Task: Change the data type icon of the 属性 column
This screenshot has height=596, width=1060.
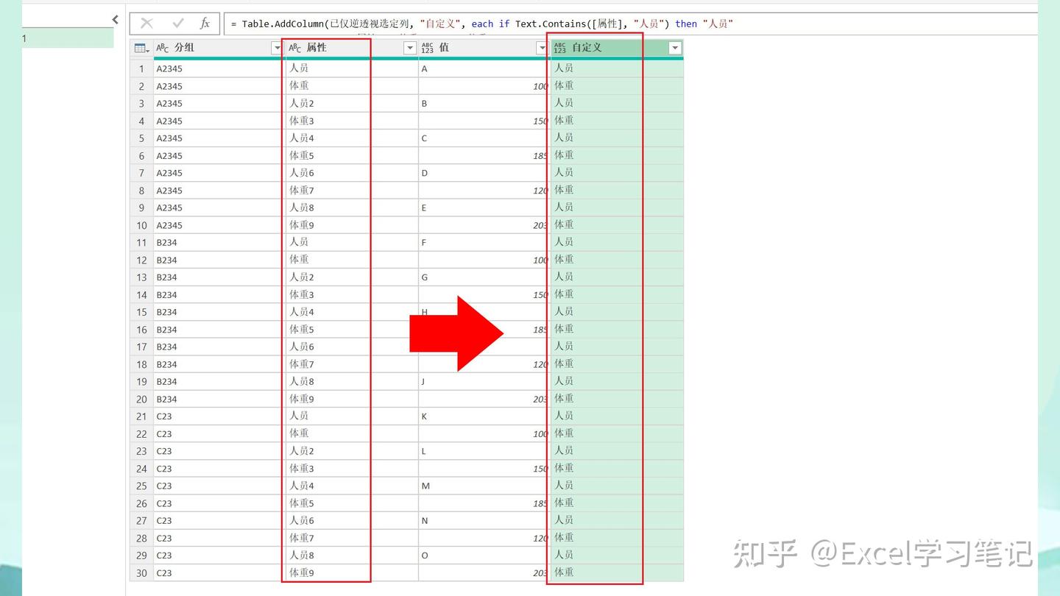Action: pyautogui.click(x=295, y=48)
